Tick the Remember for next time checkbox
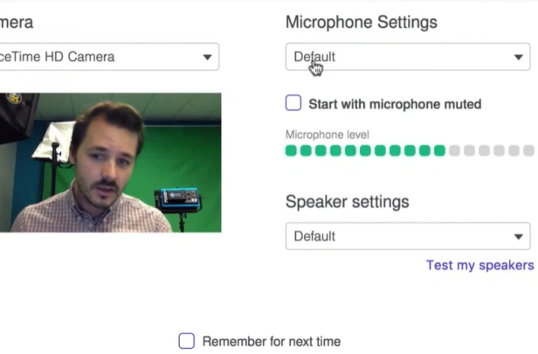Image resolution: width=538 pixels, height=354 pixels. pyautogui.click(x=186, y=341)
